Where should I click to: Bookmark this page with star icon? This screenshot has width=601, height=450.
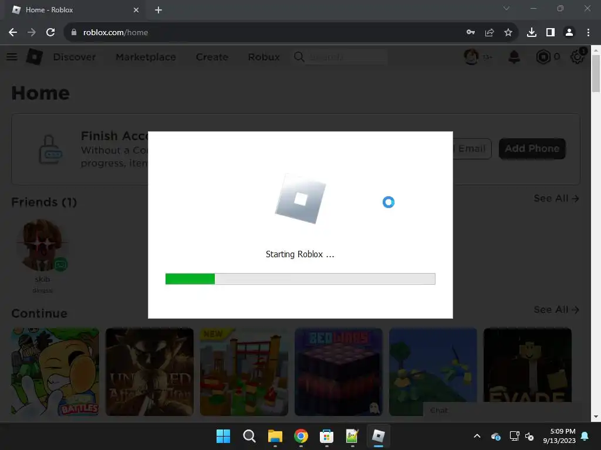click(x=508, y=33)
